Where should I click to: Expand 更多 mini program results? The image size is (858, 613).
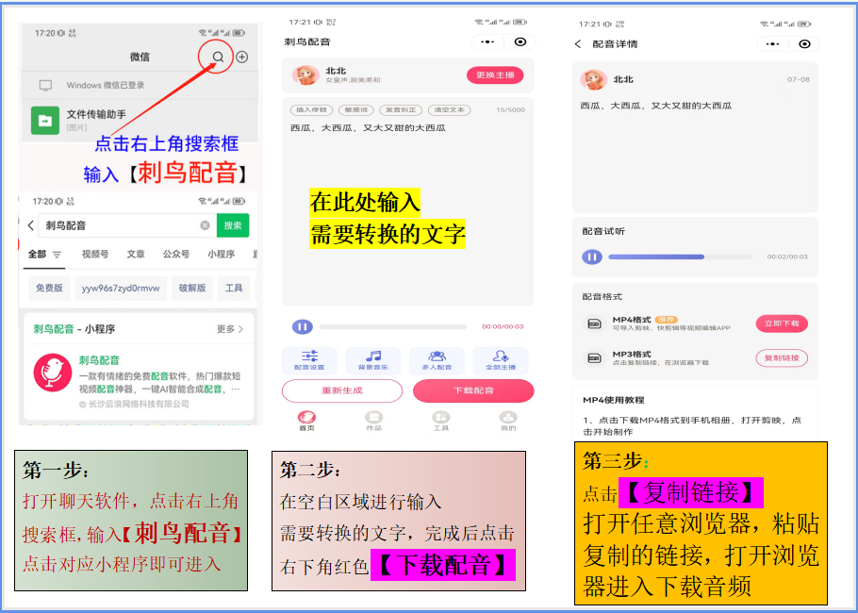click(230, 329)
